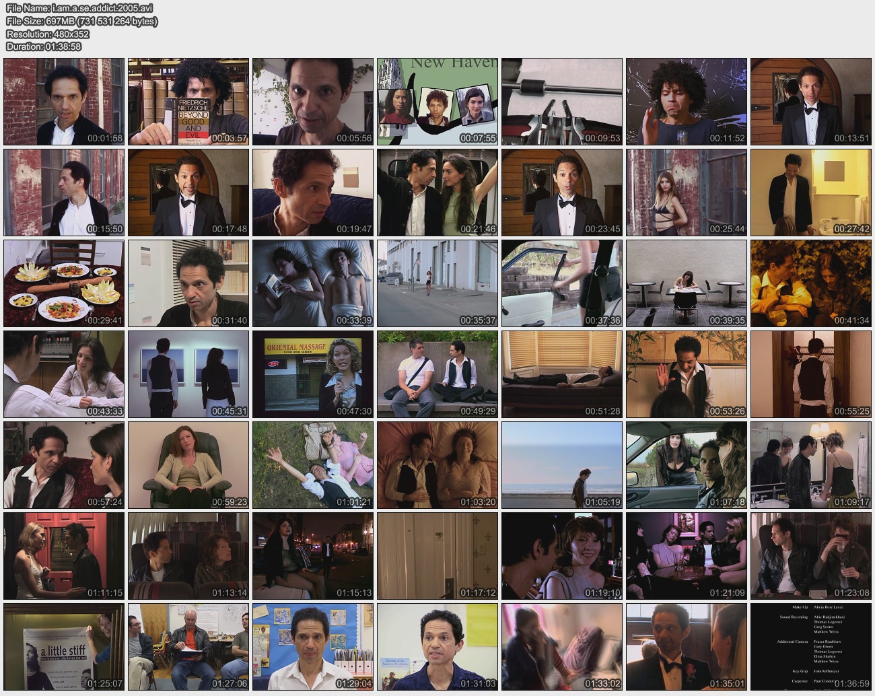
Task: Click the 'a little stiff' poster thumbnail
Action: (x=64, y=647)
